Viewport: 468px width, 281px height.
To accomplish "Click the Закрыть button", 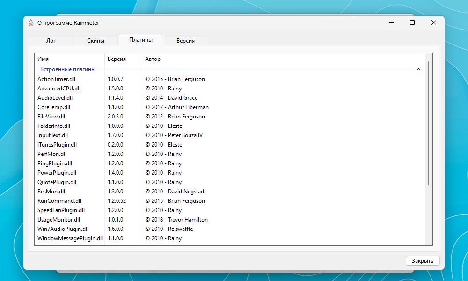I will click(x=422, y=261).
